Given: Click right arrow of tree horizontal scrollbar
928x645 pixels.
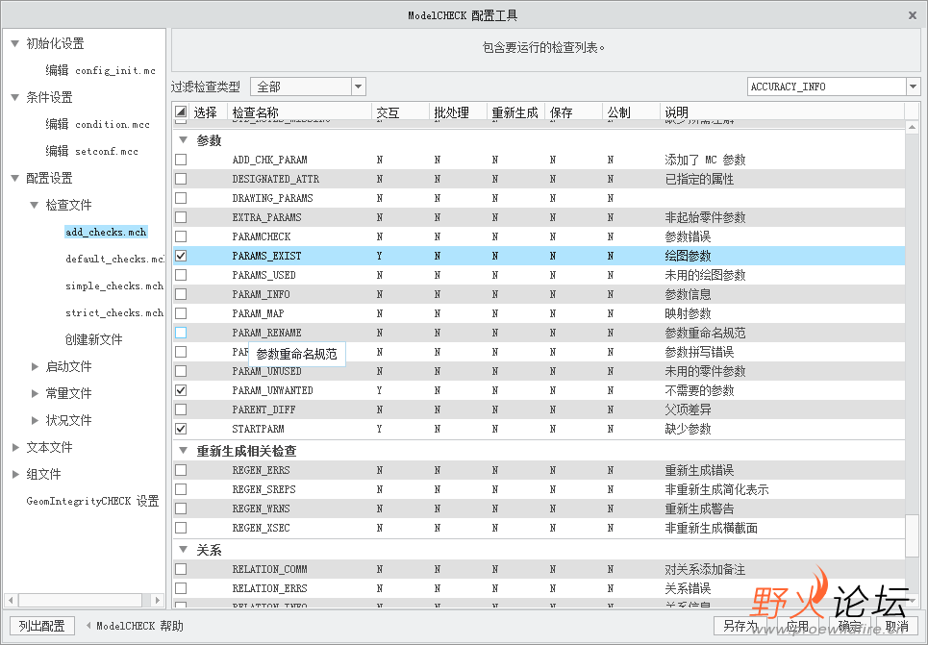Looking at the screenshot, I should tap(157, 600).
